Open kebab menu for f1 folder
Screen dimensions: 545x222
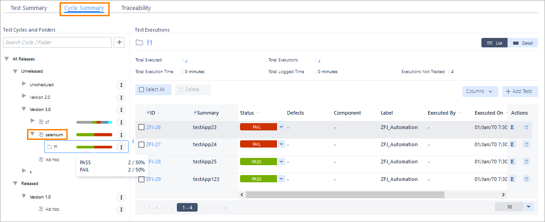pyautogui.click(x=120, y=147)
